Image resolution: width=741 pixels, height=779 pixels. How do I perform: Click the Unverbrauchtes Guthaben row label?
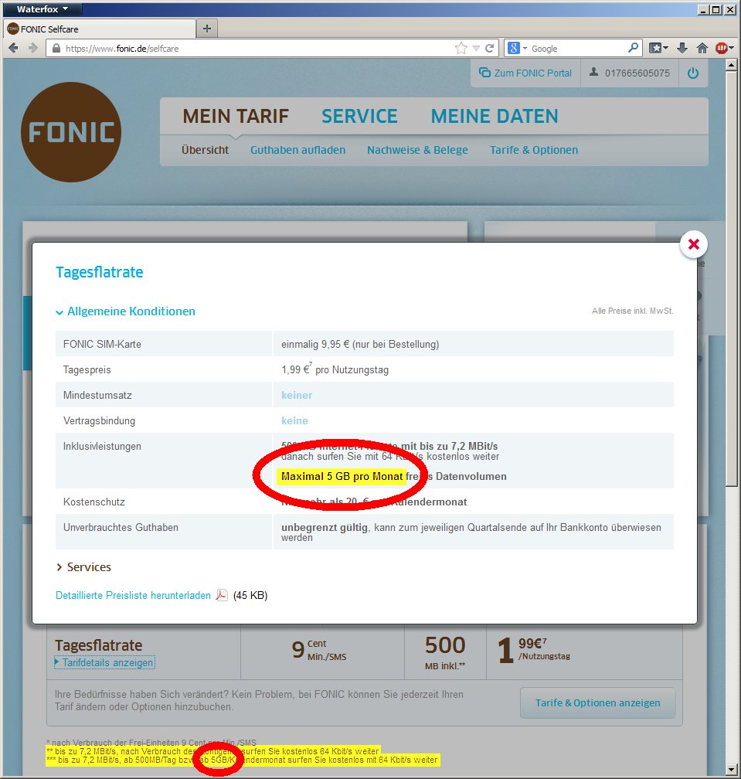point(121,528)
